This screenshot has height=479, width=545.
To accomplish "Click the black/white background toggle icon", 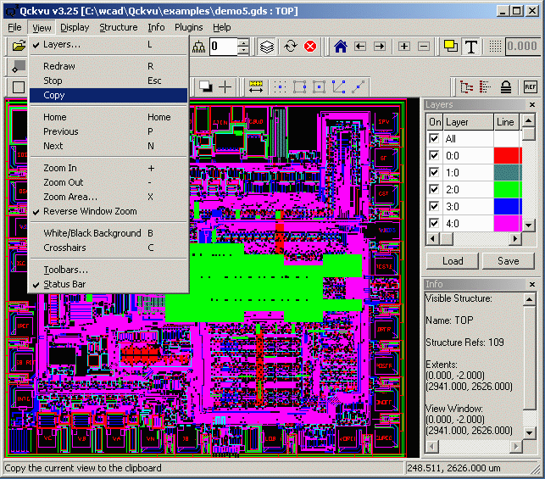I will (x=206, y=87).
